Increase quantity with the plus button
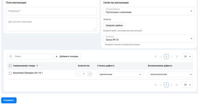 tap(90, 74)
